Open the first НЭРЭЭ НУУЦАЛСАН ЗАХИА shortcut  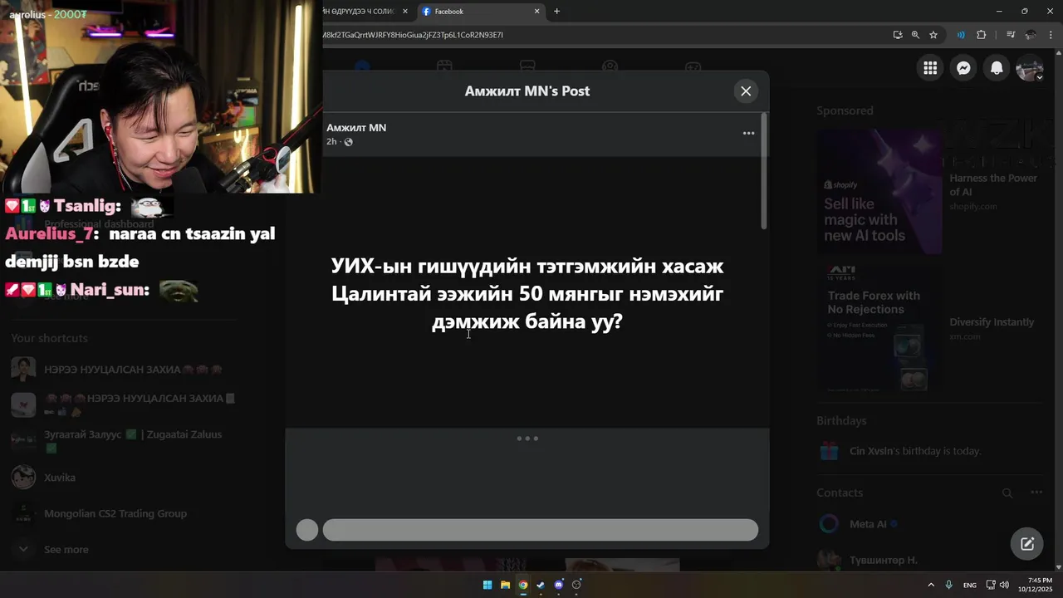[133, 370]
